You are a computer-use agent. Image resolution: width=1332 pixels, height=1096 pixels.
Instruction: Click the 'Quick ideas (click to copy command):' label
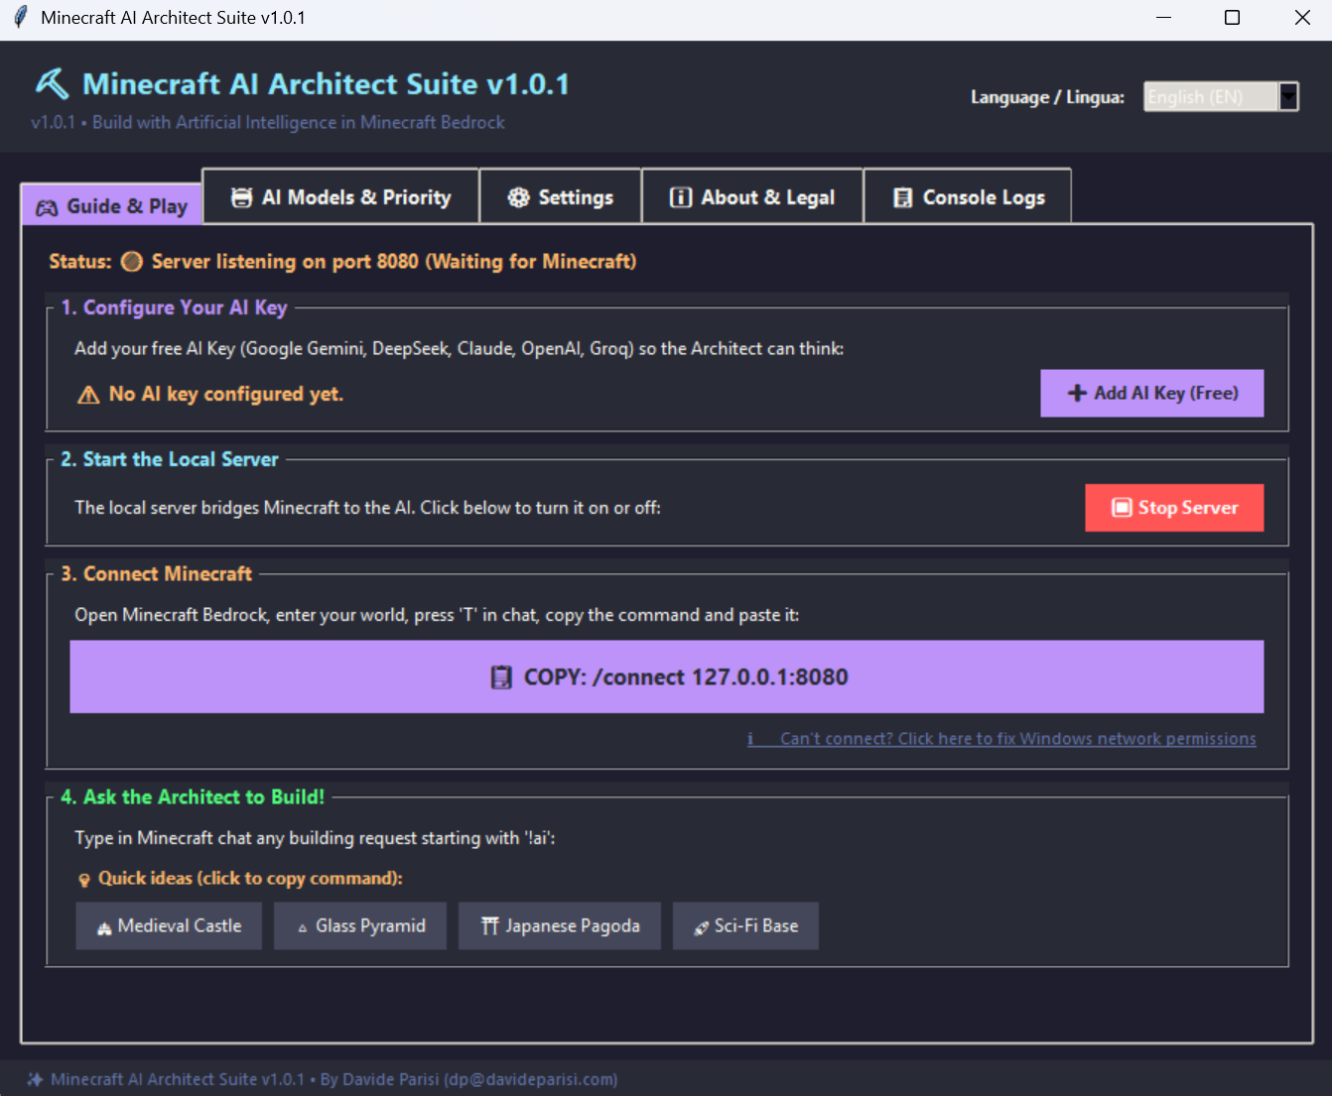click(250, 879)
